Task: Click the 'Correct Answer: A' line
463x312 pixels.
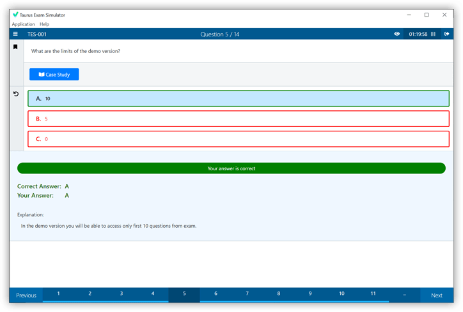Action: click(x=43, y=186)
